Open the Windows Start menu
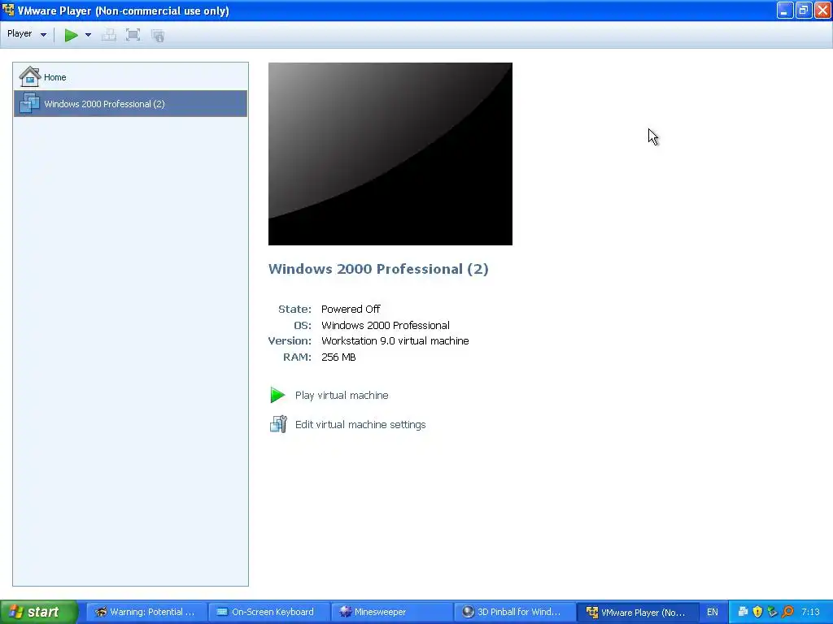Image resolution: width=833 pixels, height=624 pixels. click(39, 612)
